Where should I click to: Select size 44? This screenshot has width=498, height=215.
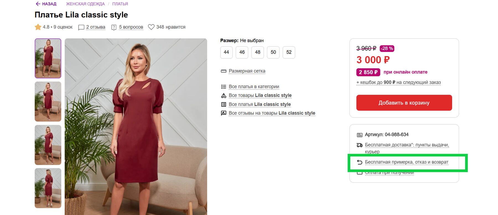[x=226, y=52]
